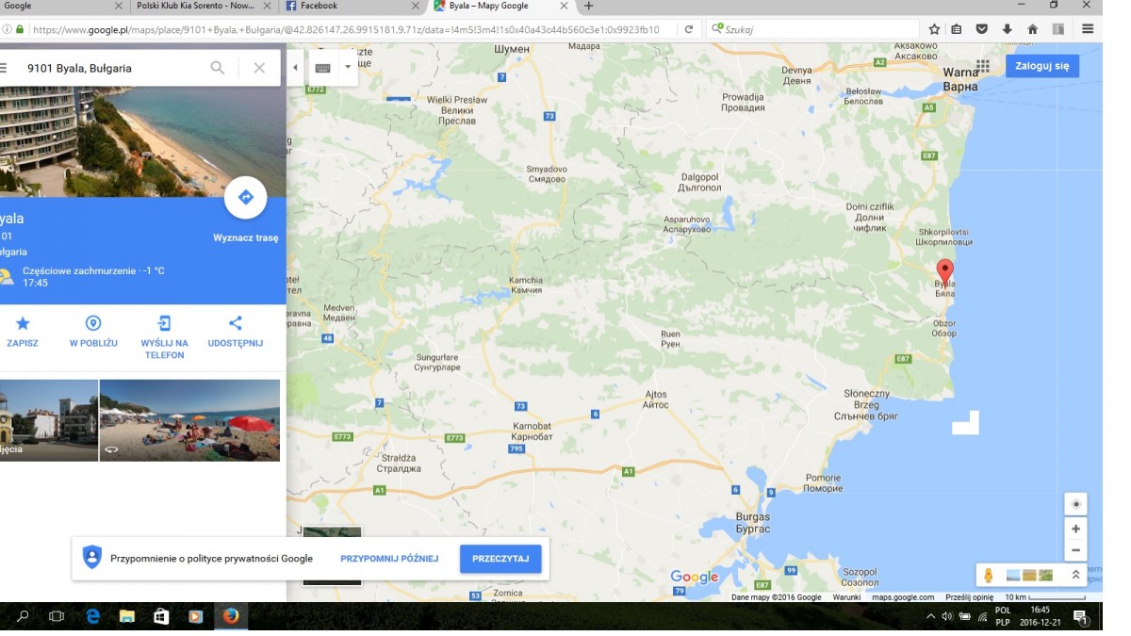Image resolution: width=1131 pixels, height=636 pixels.
Task: Open Firefox from the Windows taskbar
Action: pyautogui.click(x=231, y=617)
